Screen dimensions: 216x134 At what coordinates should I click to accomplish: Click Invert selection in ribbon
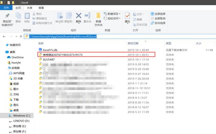[x=158, y=23]
